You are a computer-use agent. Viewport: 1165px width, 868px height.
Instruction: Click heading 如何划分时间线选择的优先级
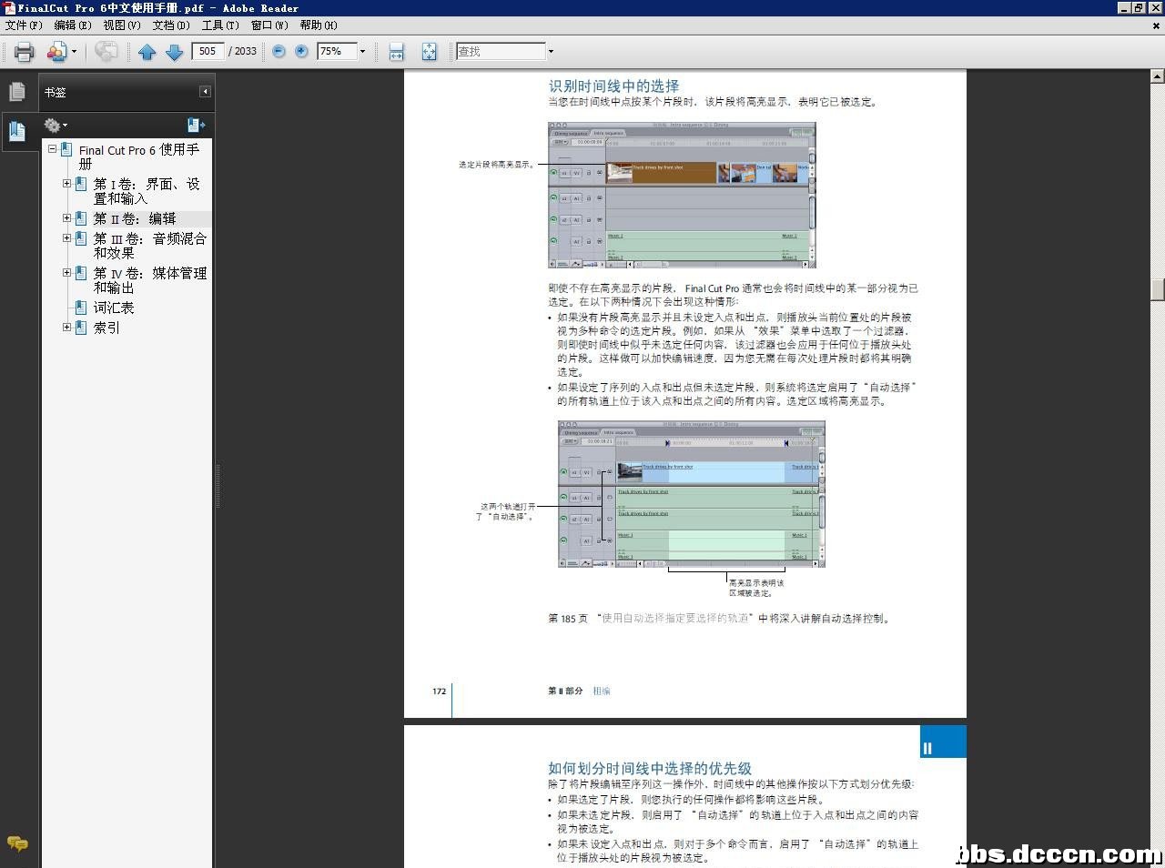pos(650,769)
